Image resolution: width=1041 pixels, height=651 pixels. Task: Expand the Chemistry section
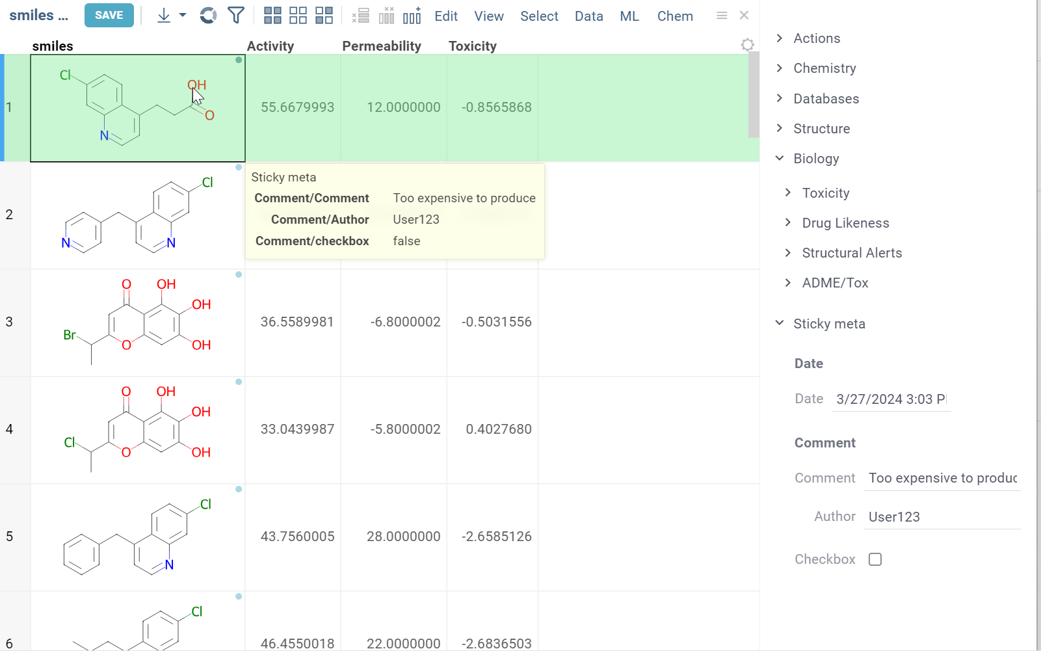tap(824, 68)
